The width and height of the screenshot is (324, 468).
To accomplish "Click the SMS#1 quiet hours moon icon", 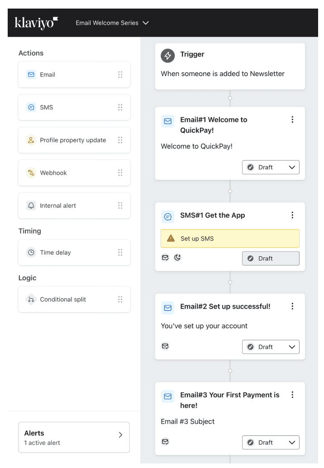I will tap(177, 258).
